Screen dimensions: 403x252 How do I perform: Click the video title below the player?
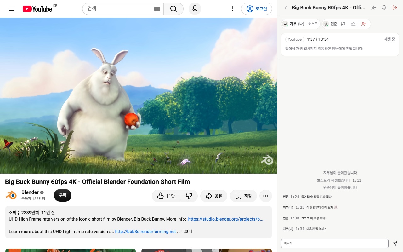[x=98, y=182]
